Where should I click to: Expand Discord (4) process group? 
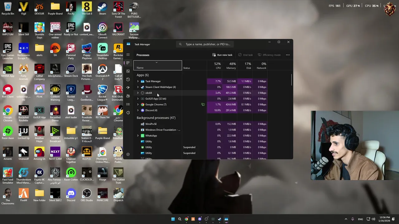point(138,110)
